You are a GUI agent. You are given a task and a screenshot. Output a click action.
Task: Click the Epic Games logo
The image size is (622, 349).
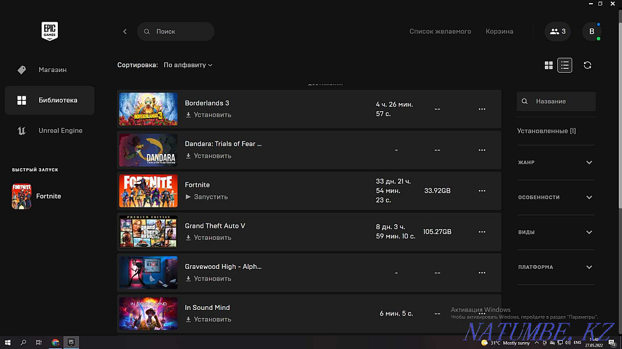point(50,31)
